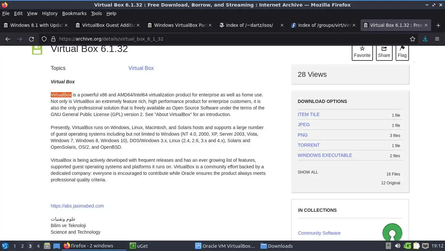The width and height of the screenshot is (445, 251).
Task: Close the Index of /~dartz/isos/ tab
Action: click(x=282, y=25)
